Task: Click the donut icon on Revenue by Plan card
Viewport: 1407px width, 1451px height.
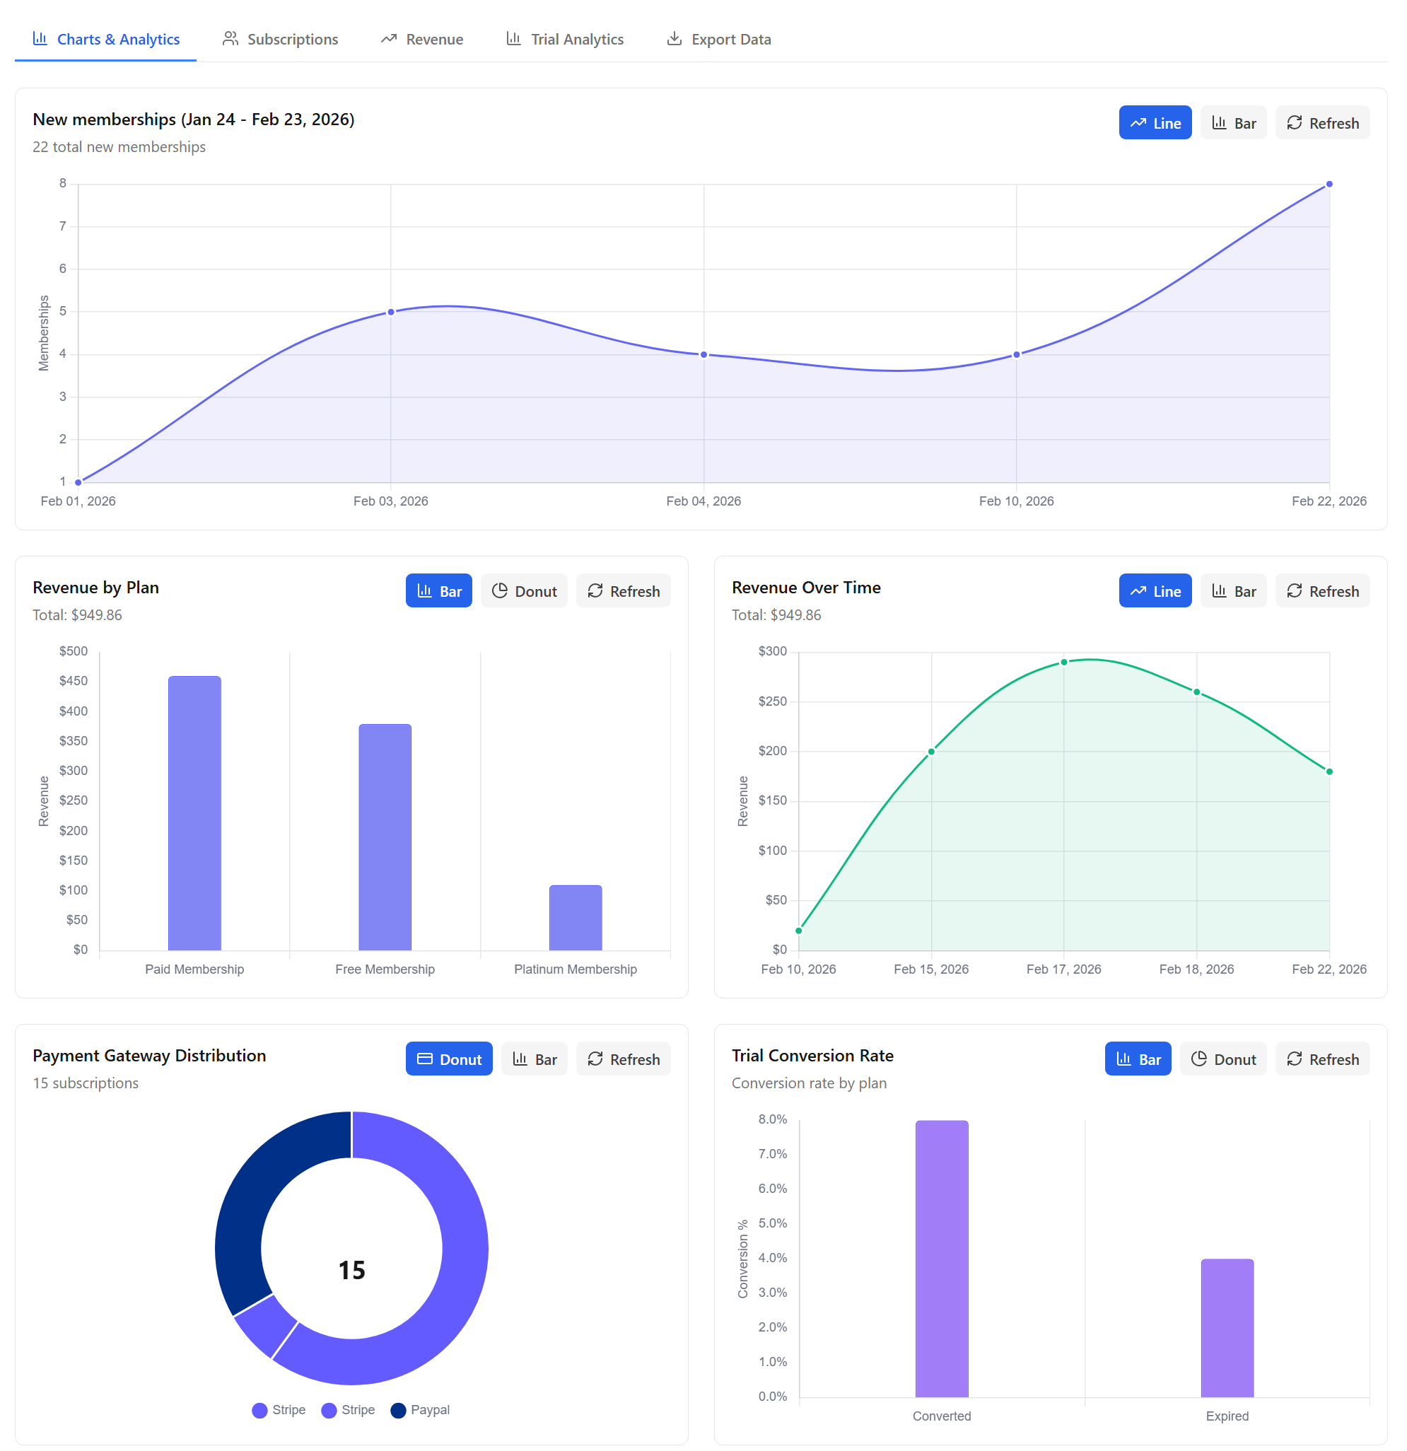Action: point(501,590)
